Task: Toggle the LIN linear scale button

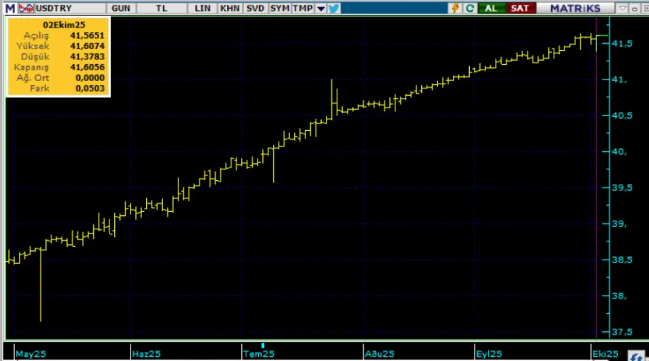Action: pos(202,8)
